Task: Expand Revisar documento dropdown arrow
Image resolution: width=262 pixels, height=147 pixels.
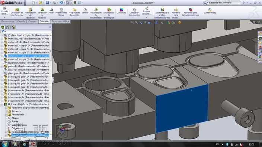Action: [147, 17]
